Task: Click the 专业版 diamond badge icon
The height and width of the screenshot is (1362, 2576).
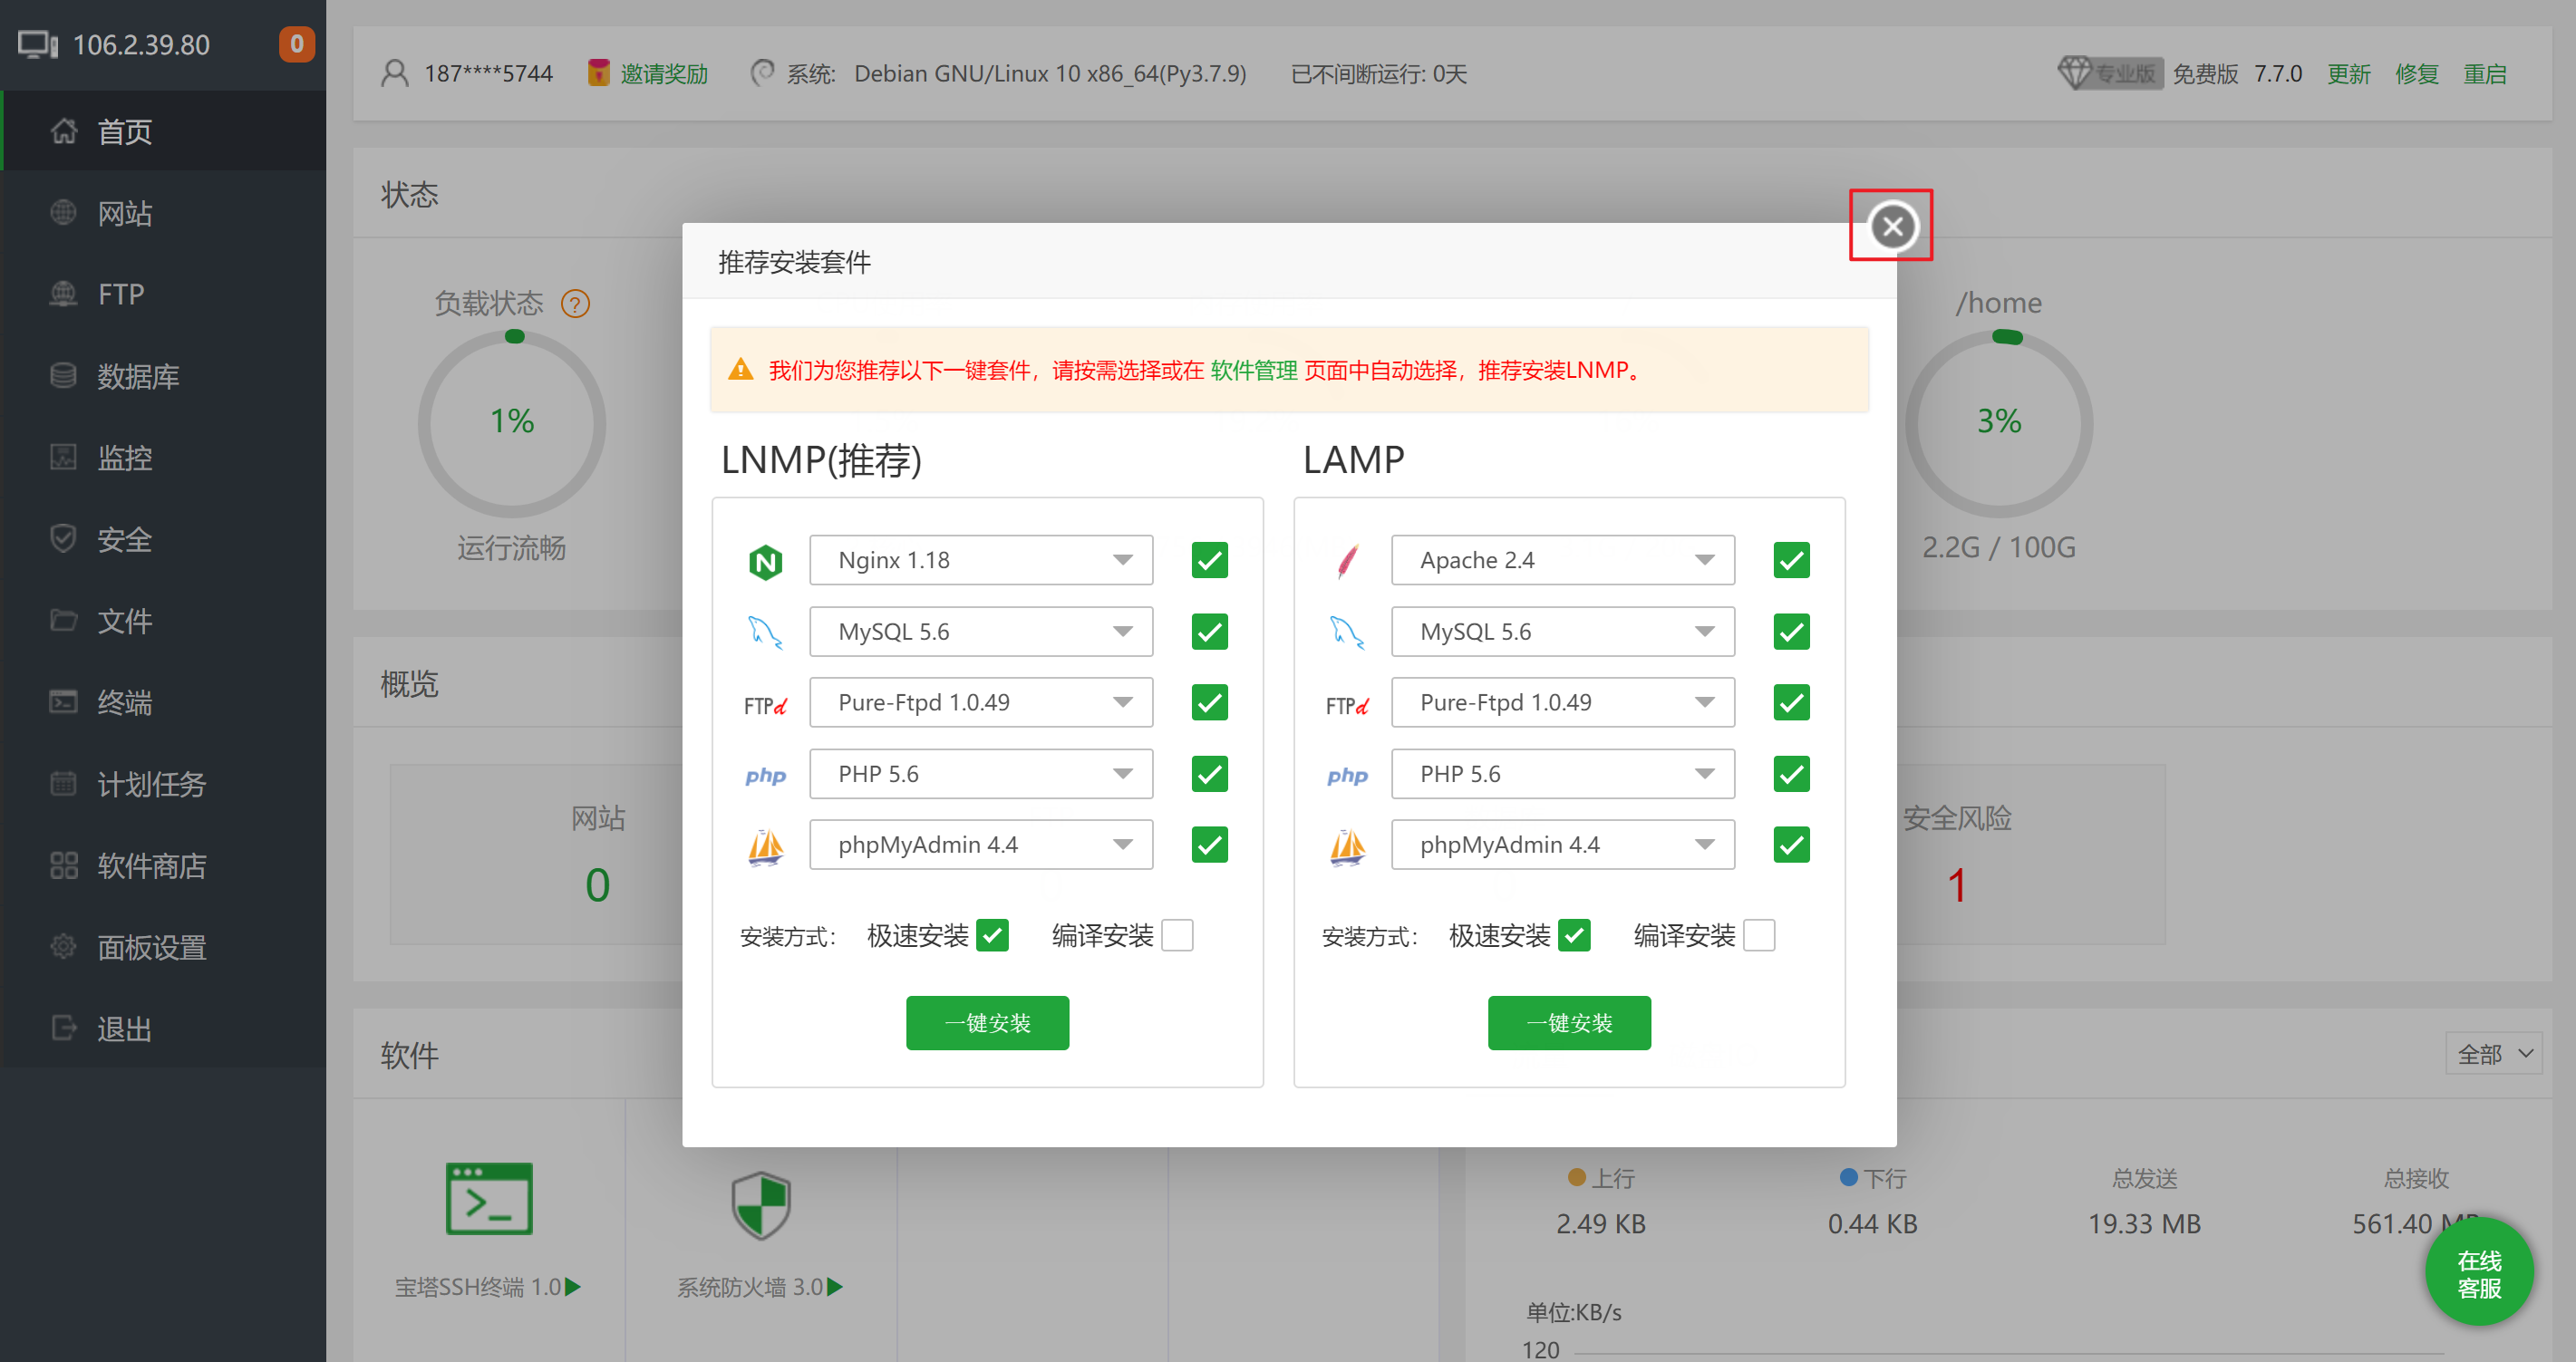Action: point(2075,73)
